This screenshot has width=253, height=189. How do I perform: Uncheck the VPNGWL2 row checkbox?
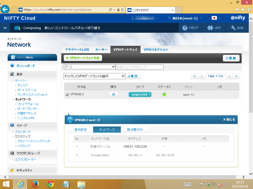(67, 94)
